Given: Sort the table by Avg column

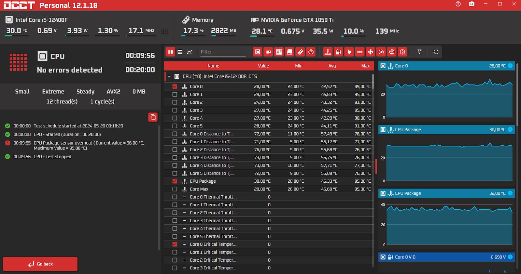Looking at the screenshot, I should pos(332,66).
